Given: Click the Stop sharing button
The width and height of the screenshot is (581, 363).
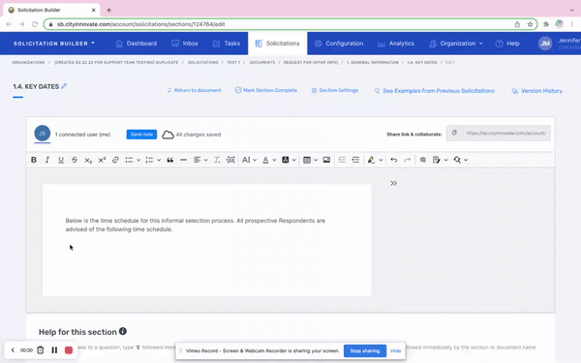Looking at the screenshot, I should click(365, 350).
